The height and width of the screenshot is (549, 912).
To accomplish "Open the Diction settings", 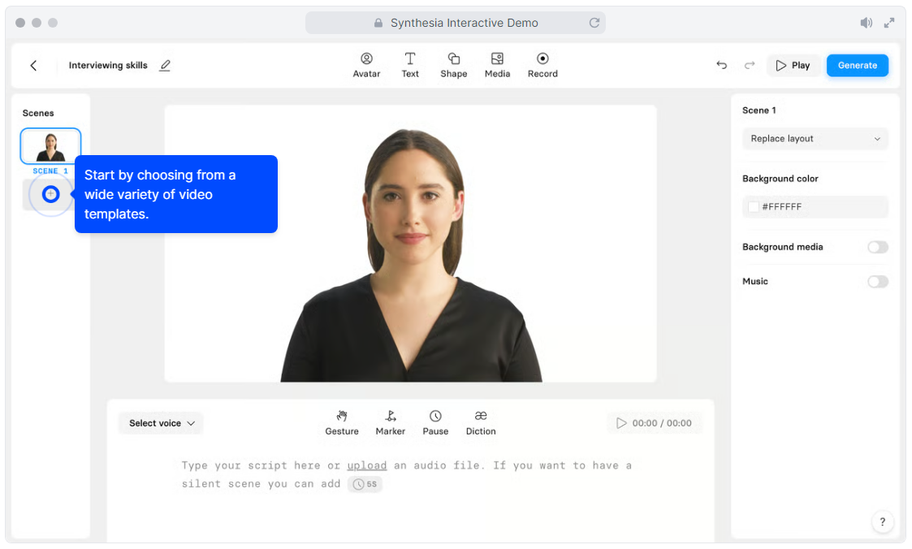I will coord(481,422).
